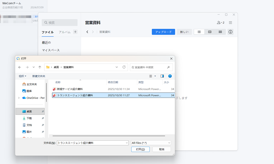
Task: Expand the OneDrive tree node
Action: tap(19, 98)
